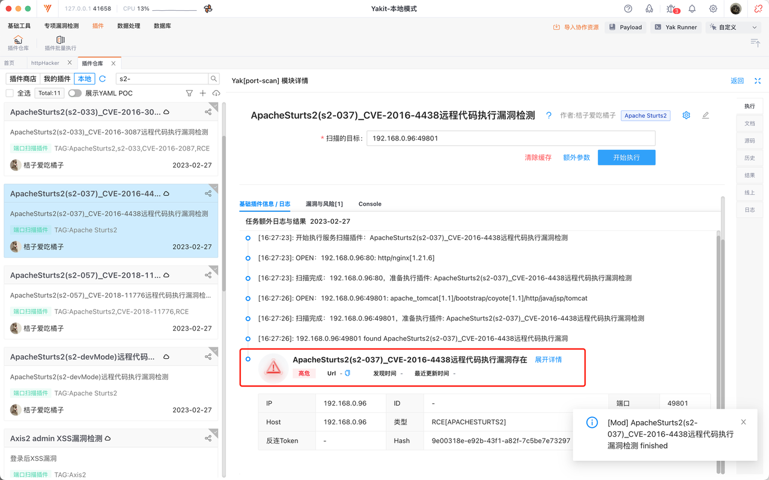769x480 pixels.
Task: Open the settings gear in the title bar
Action: click(713, 9)
